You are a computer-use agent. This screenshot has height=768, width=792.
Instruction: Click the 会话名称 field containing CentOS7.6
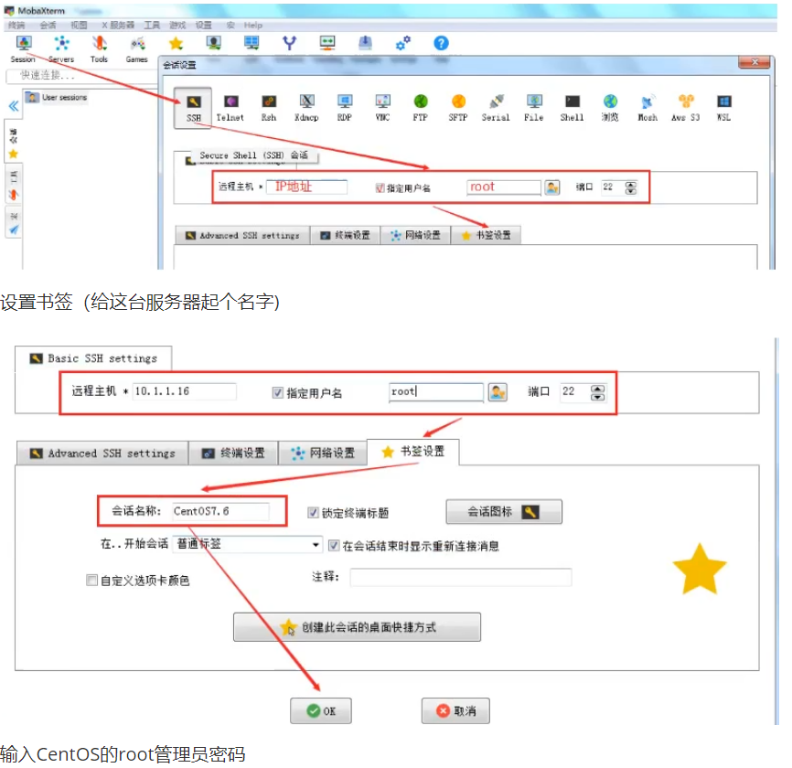(x=220, y=511)
